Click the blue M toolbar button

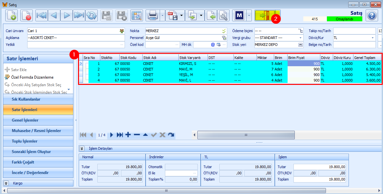(239, 16)
